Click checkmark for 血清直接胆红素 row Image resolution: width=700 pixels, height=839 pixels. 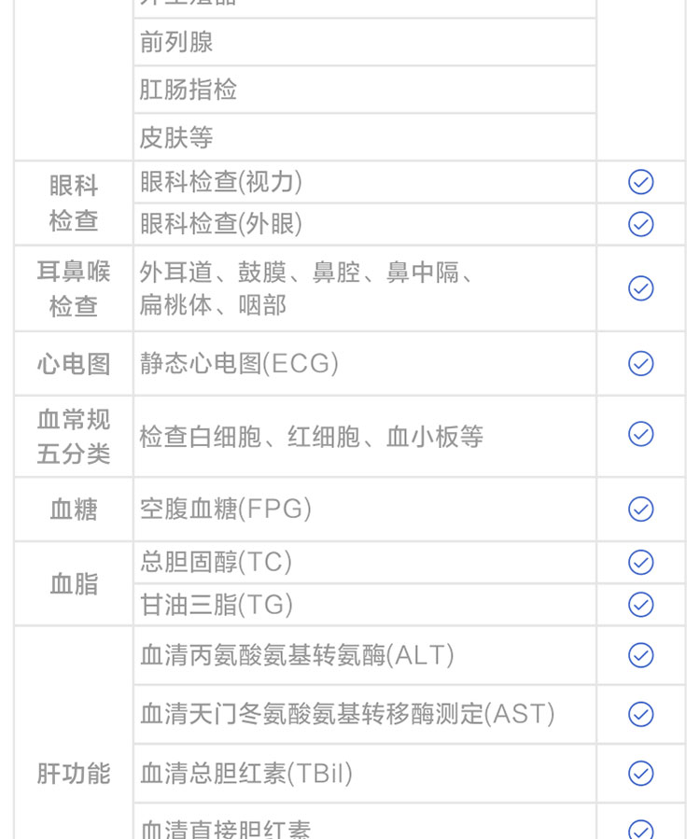click(x=640, y=830)
